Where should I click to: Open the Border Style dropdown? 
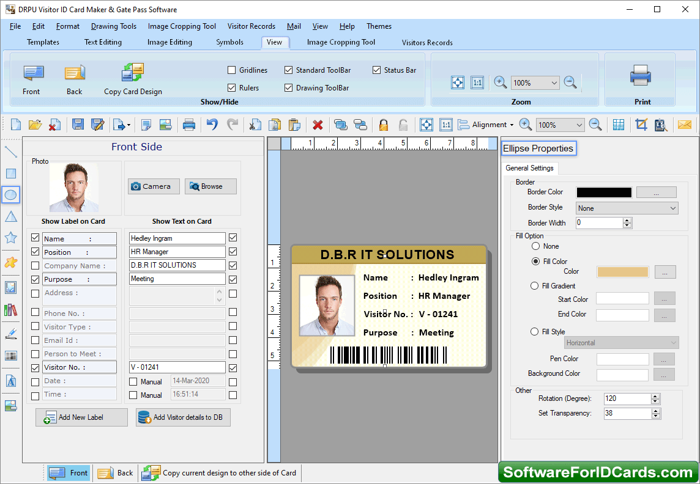click(x=627, y=208)
